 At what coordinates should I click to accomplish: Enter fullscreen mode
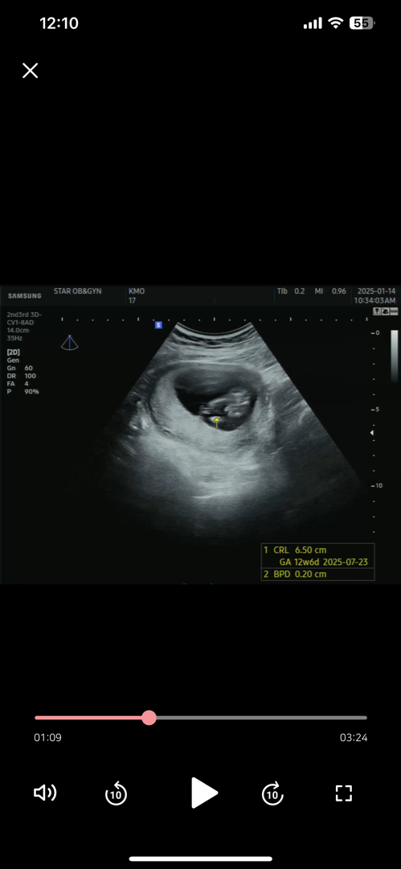(x=344, y=793)
